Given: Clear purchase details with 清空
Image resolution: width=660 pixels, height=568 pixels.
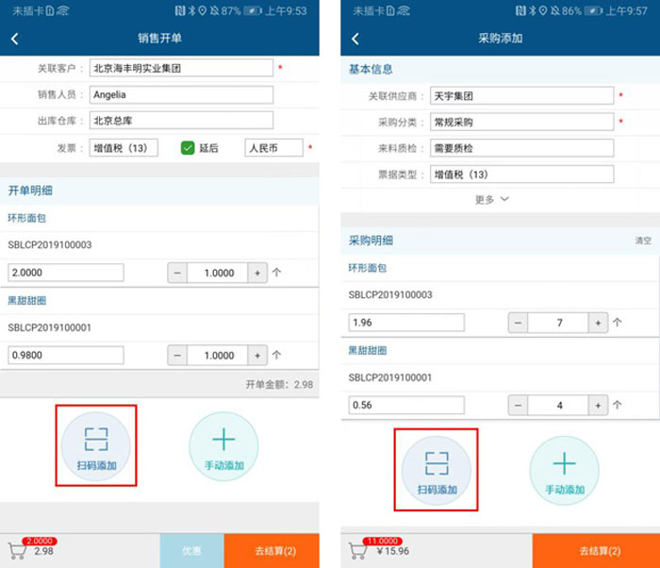Looking at the screenshot, I should pyautogui.click(x=643, y=241).
